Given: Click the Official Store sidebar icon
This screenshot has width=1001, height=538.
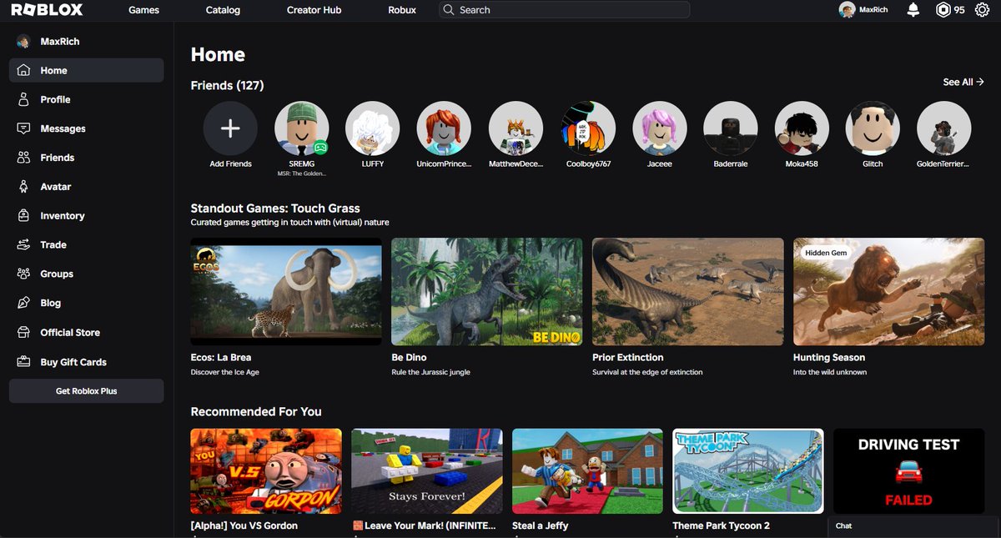Looking at the screenshot, I should click(x=23, y=332).
